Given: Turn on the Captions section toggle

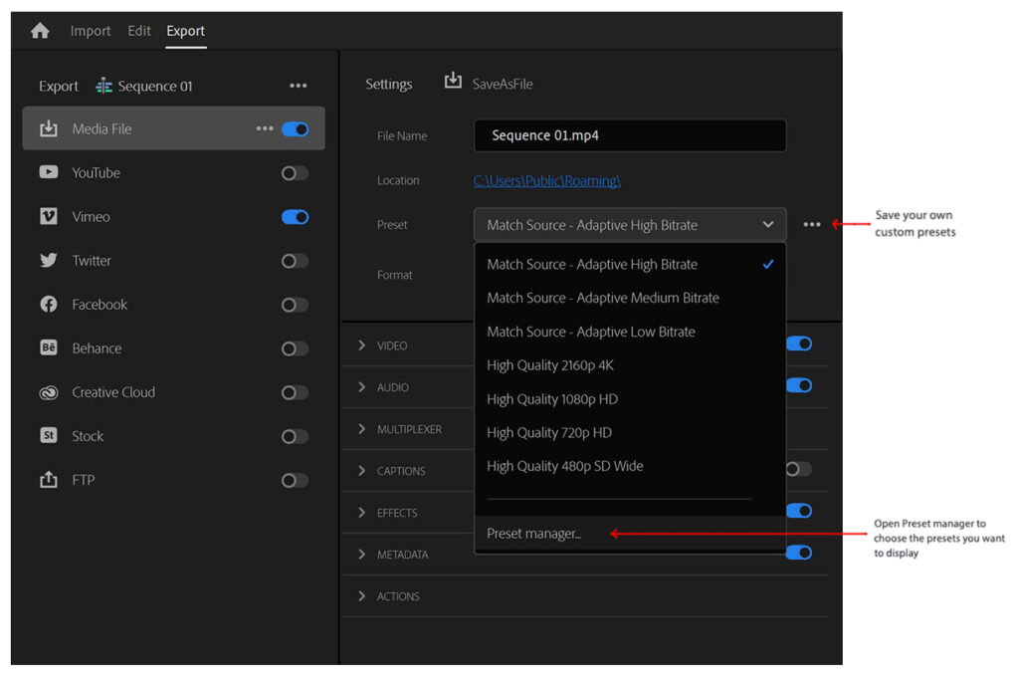Looking at the screenshot, I should tap(799, 469).
